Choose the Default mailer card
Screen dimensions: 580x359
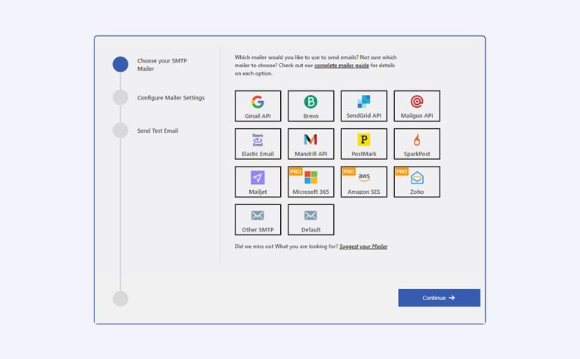coord(310,219)
